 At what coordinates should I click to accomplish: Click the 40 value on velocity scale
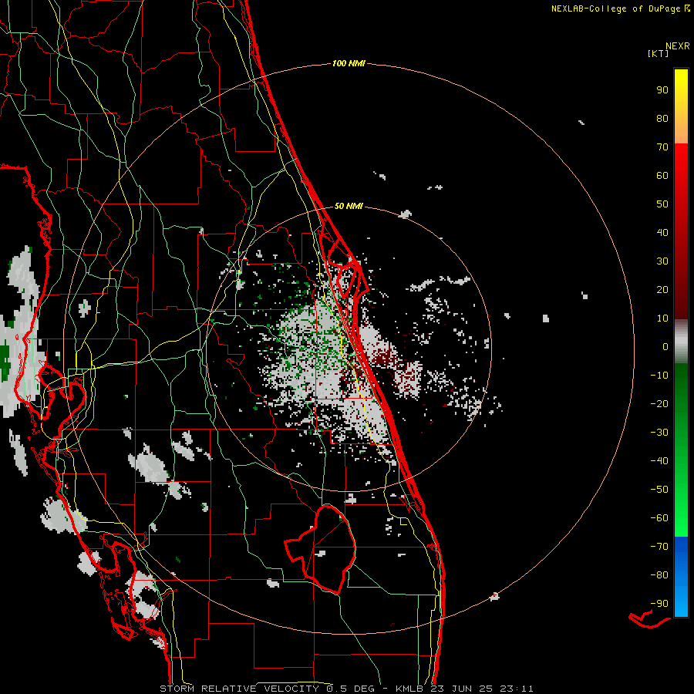(662, 233)
